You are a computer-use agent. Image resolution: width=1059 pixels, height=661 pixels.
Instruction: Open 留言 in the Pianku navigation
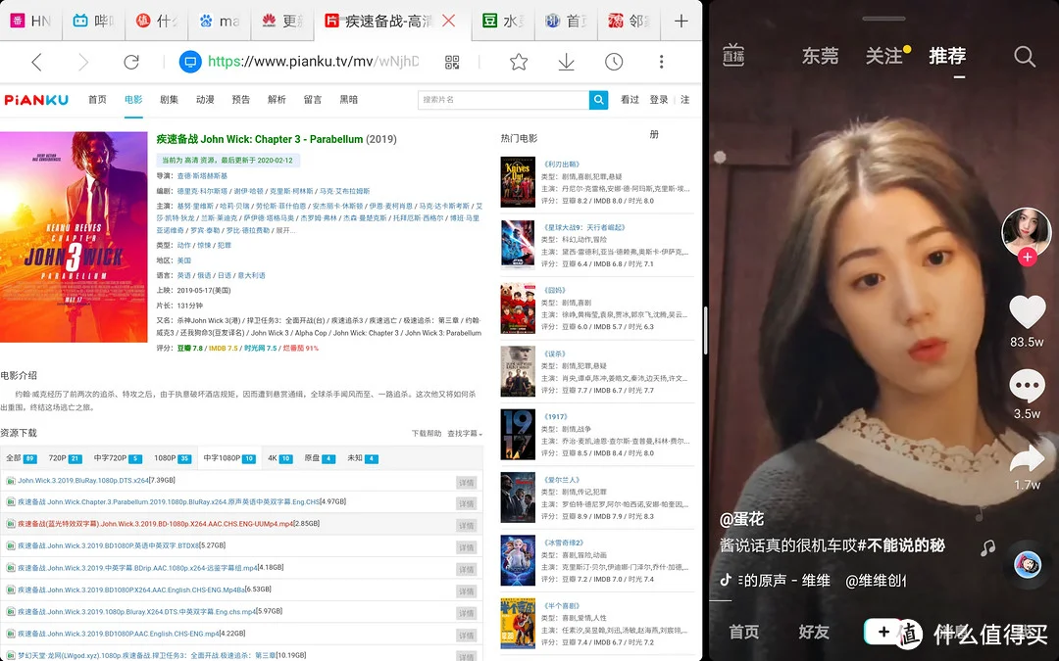point(312,99)
